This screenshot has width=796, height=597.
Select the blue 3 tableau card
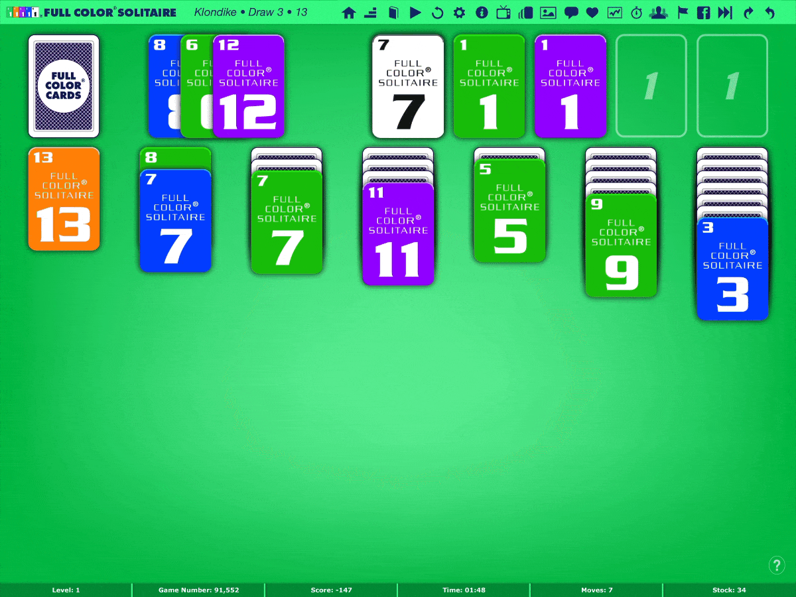[x=732, y=269]
